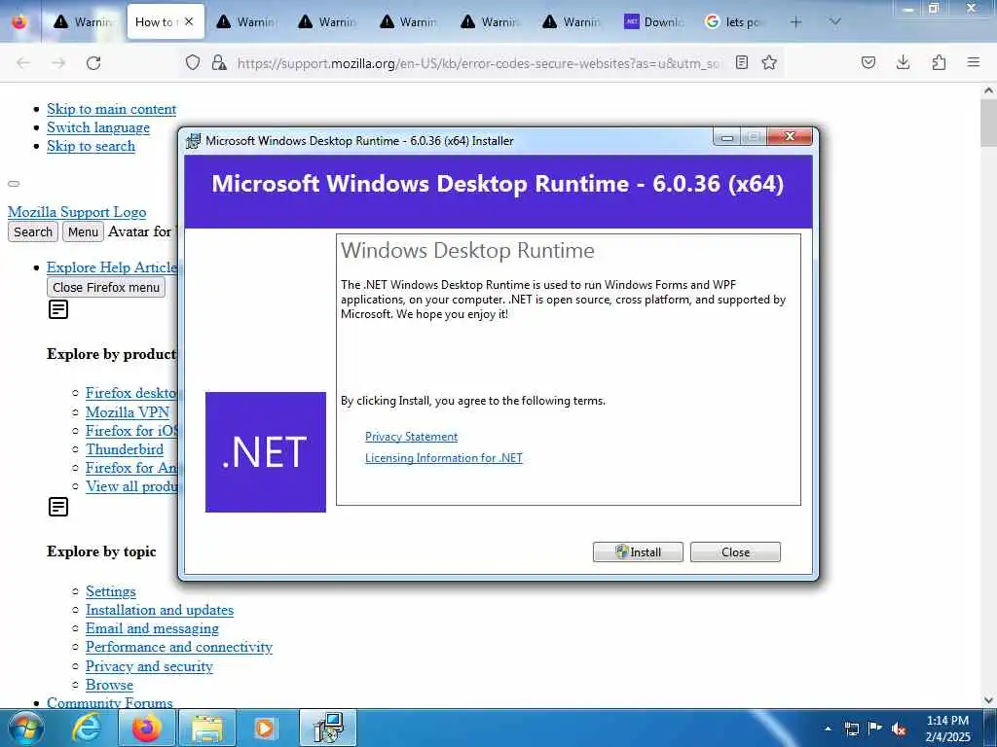Bookmark this page with star icon
The height and width of the screenshot is (747, 997).
point(769,62)
